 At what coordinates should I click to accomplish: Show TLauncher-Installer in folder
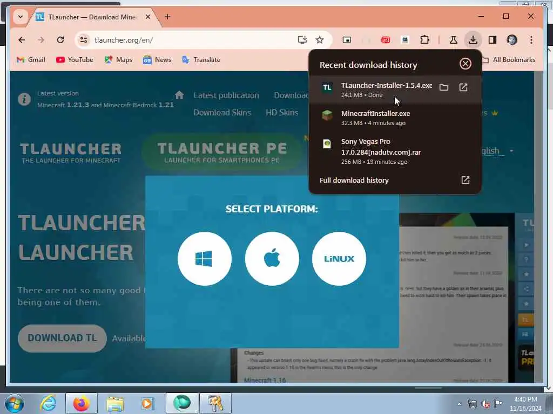[444, 87]
